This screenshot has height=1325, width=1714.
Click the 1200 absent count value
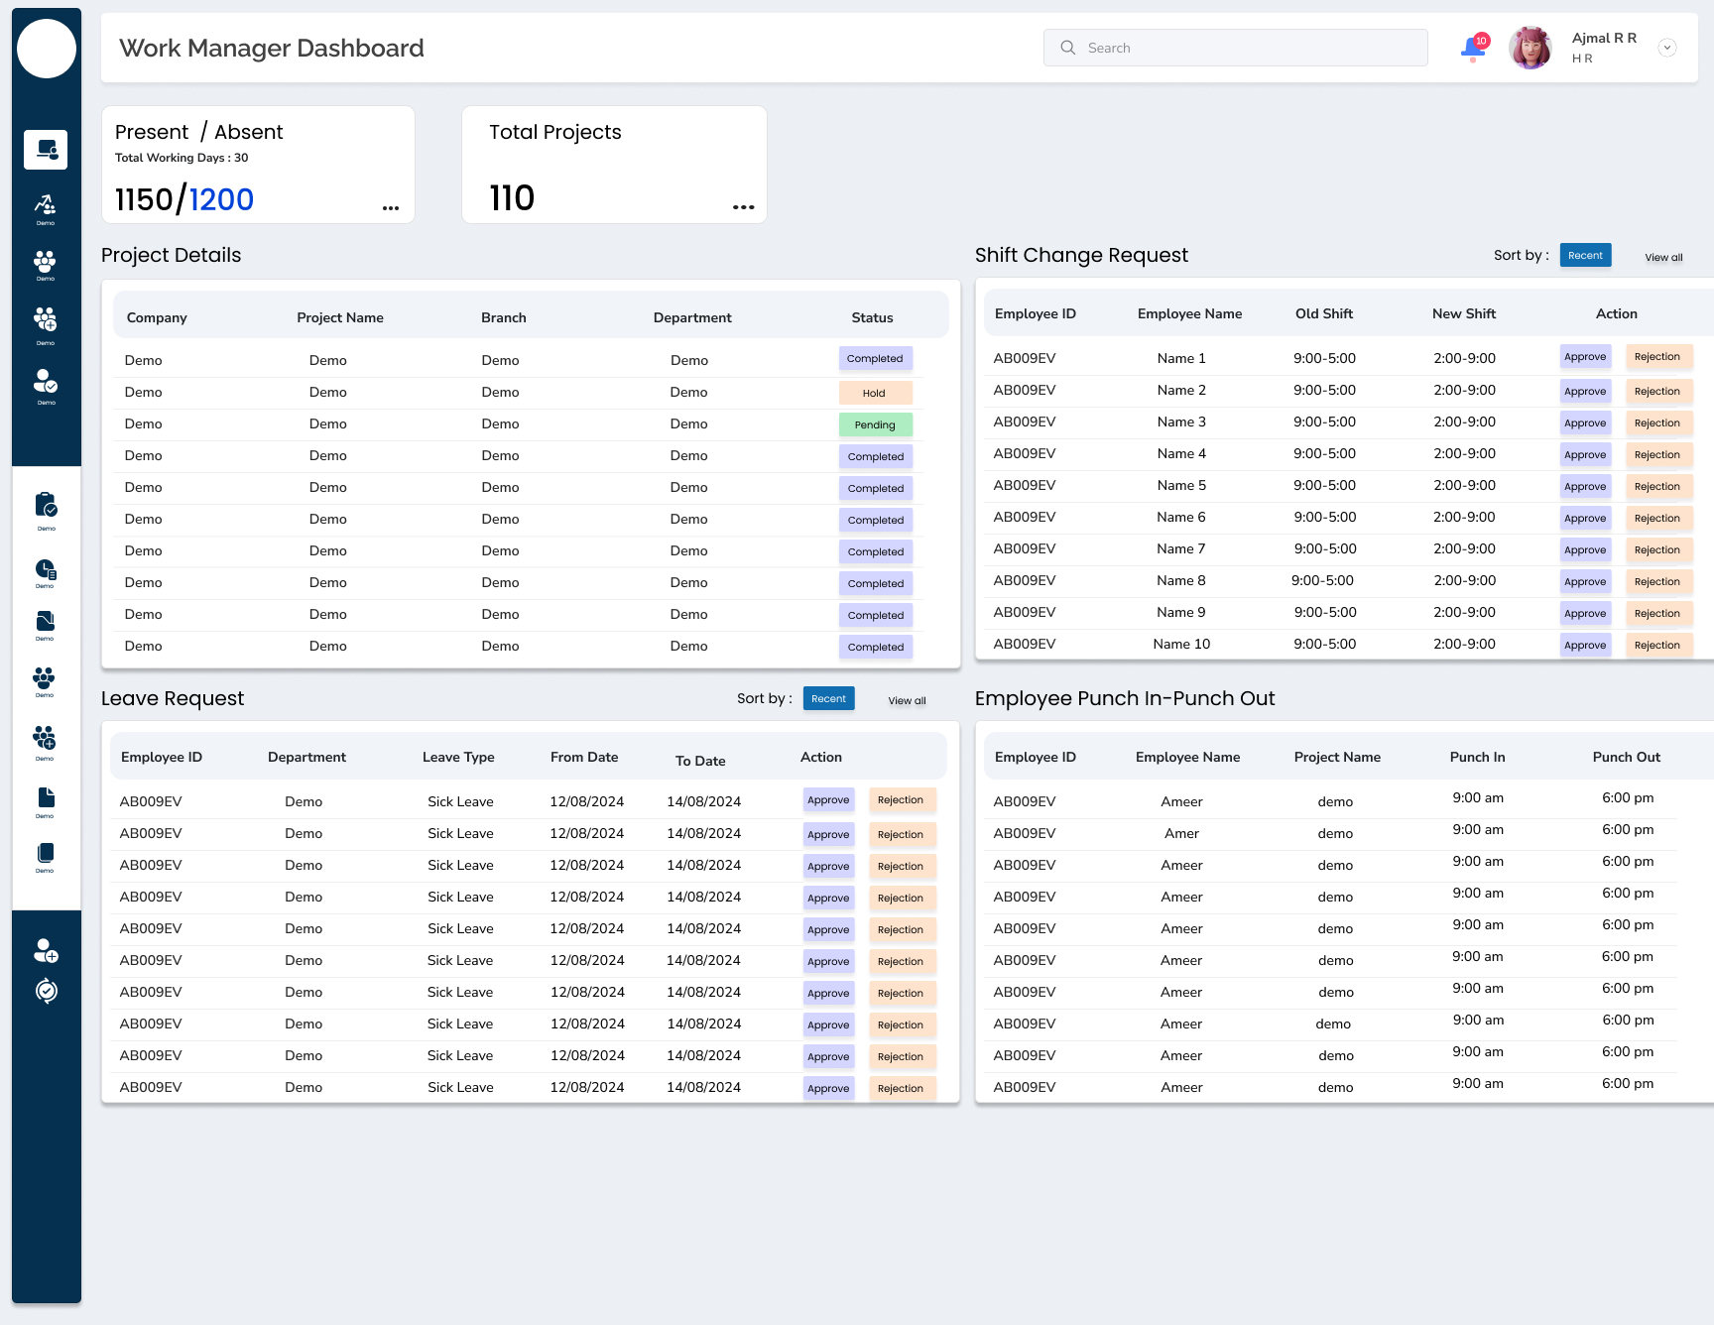coord(221,199)
